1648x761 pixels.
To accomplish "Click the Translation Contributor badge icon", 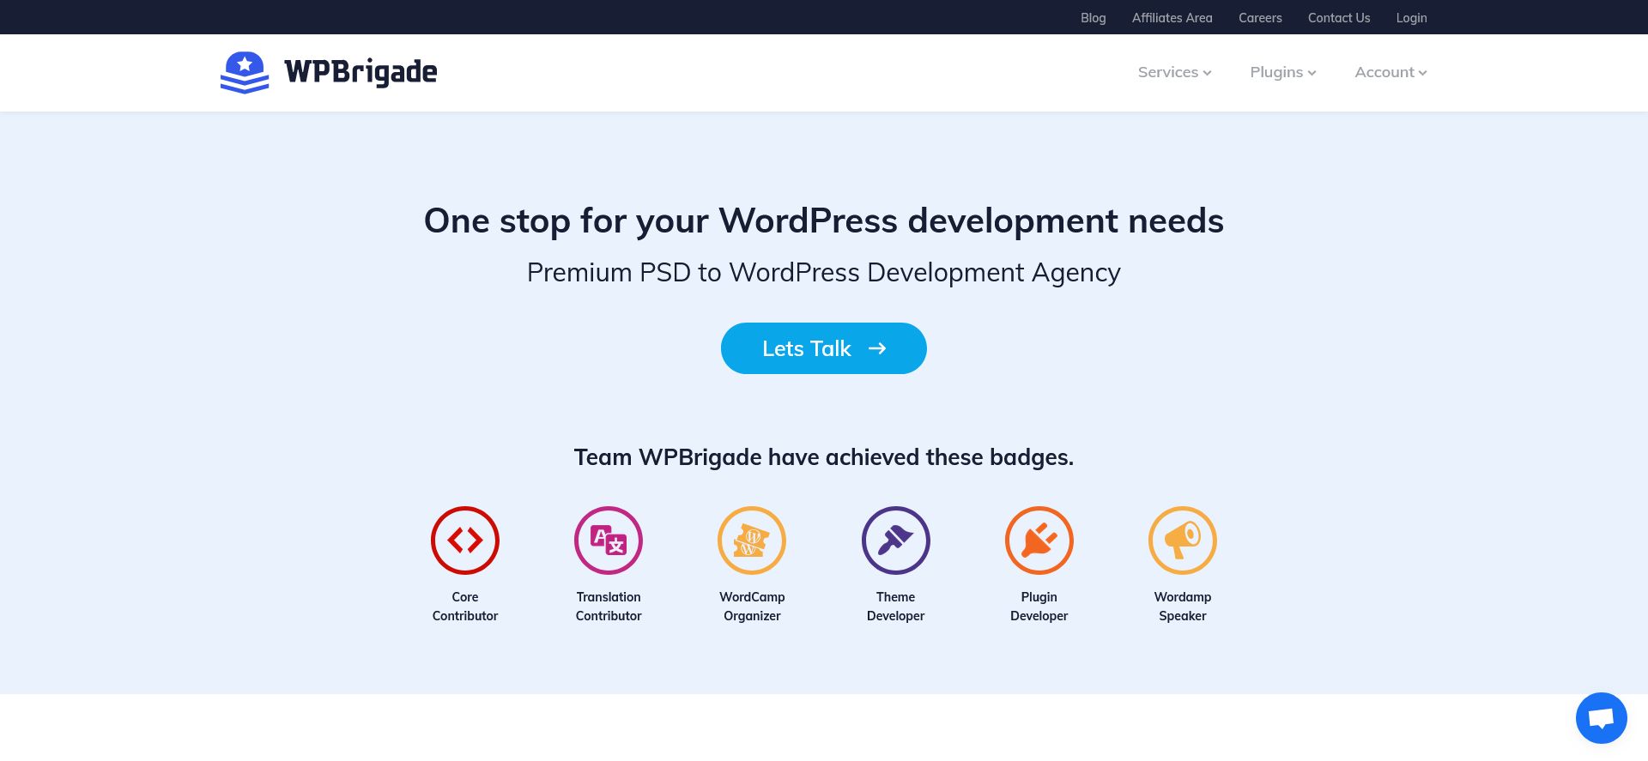I will pyautogui.click(x=609, y=541).
